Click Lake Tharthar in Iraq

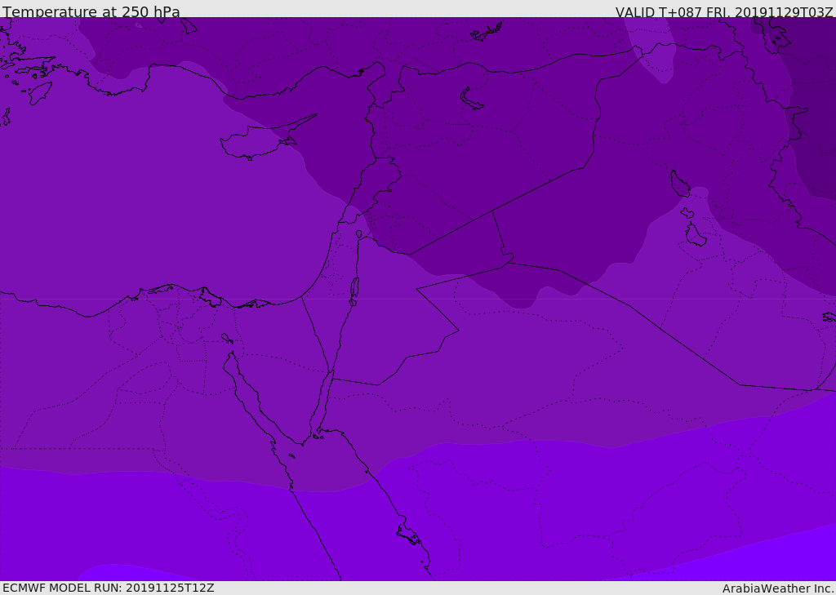[x=679, y=184]
